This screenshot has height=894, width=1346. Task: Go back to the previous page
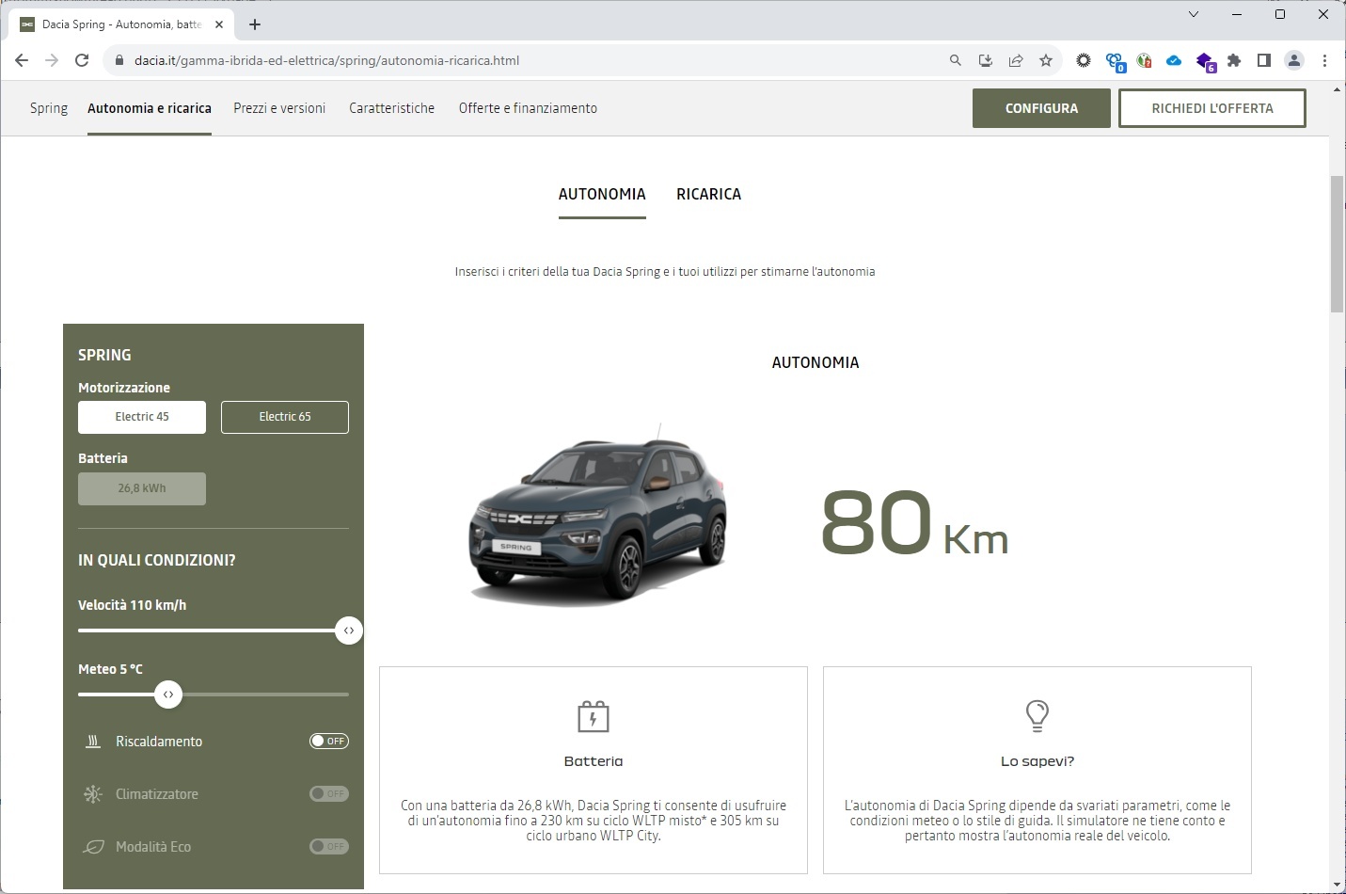coord(22,60)
